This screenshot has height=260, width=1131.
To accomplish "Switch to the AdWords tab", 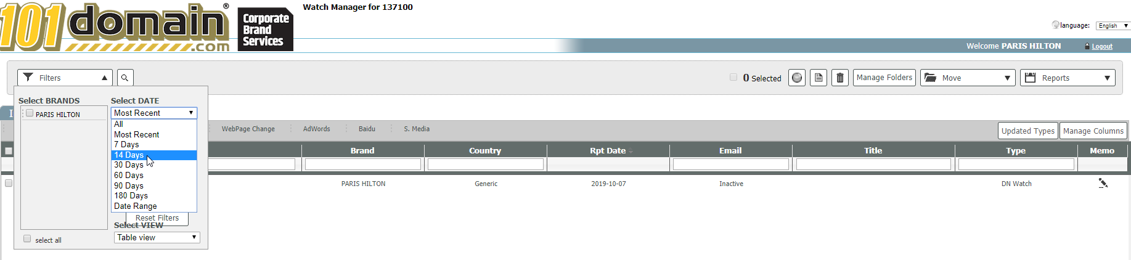I will click(316, 129).
